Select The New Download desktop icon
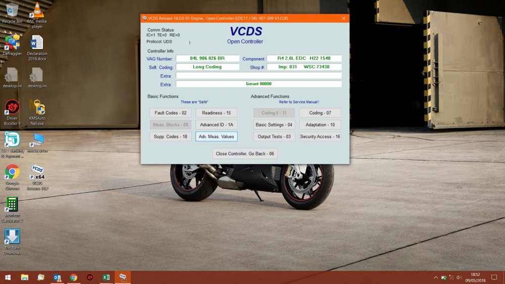Viewport: 505px width, 284px height. point(12,242)
